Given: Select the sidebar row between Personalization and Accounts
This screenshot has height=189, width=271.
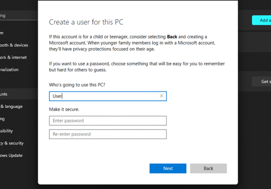Looking at the screenshot, I should click(x=11, y=82).
